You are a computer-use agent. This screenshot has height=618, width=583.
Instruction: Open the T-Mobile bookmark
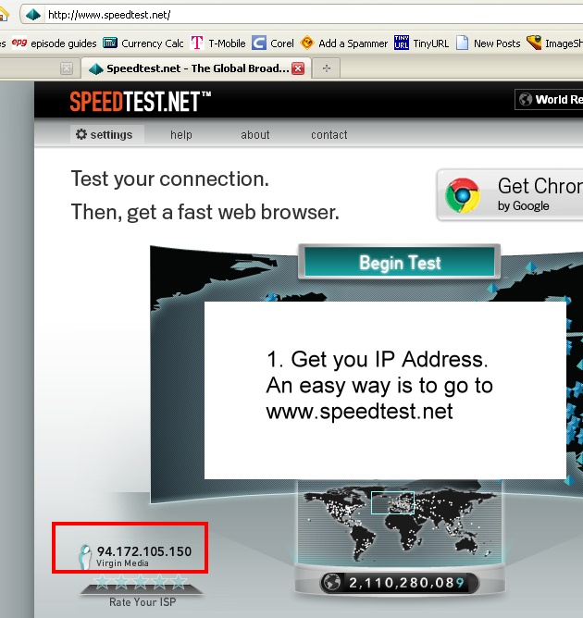pos(218,43)
